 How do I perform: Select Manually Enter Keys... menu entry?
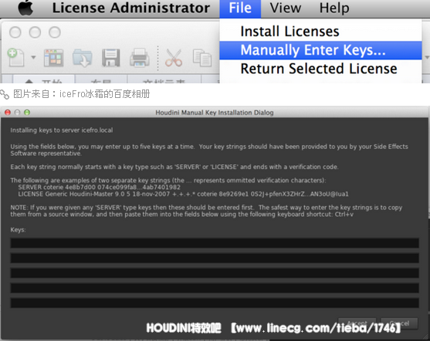click(x=320, y=50)
